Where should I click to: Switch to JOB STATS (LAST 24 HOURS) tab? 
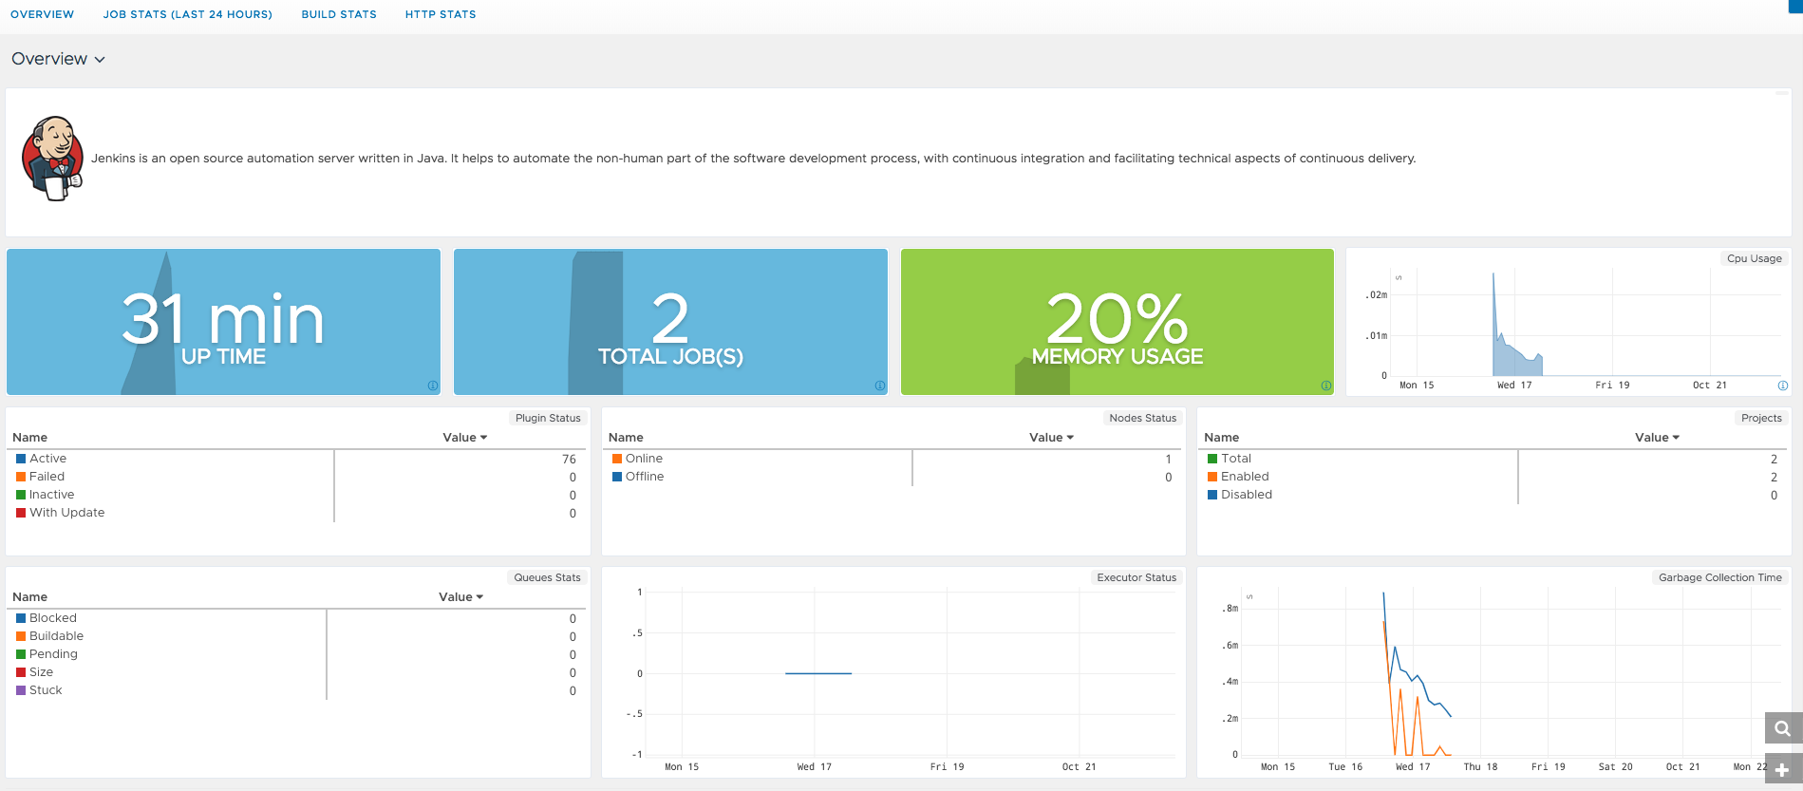tap(188, 14)
